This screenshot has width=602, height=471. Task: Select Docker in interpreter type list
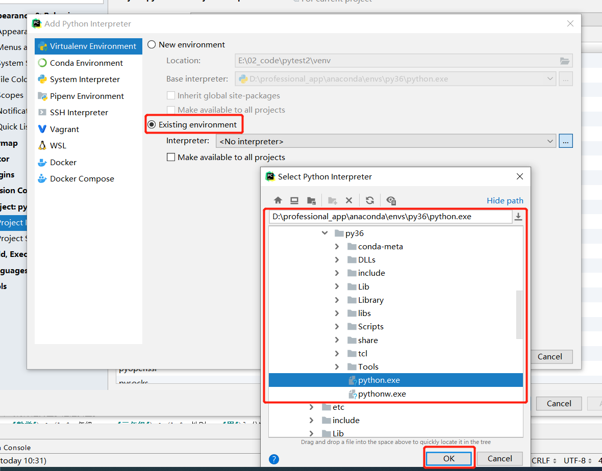tap(88, 162)
